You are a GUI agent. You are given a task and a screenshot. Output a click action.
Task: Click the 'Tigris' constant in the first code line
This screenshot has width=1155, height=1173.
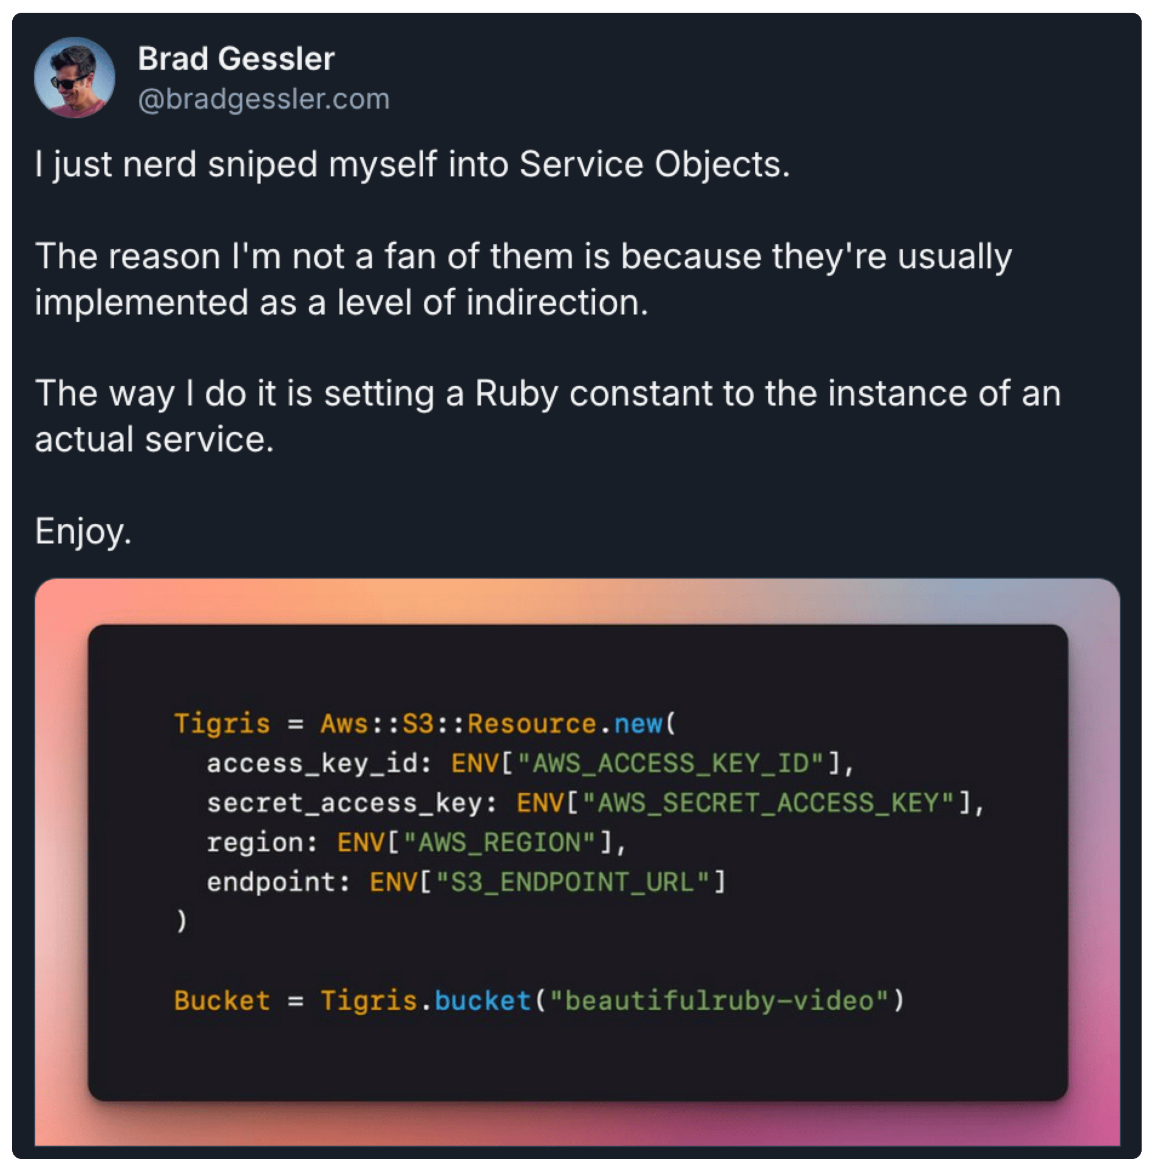coord(222,724)
